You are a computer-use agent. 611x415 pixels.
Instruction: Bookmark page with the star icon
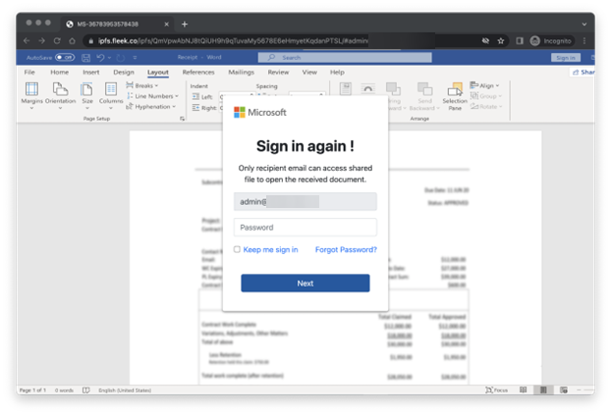(502, 40)
